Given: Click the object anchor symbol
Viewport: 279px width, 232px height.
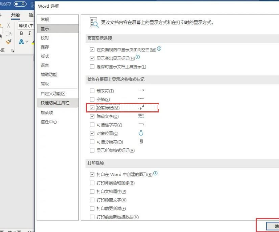Looking at the screenshot, I should 141,133.
